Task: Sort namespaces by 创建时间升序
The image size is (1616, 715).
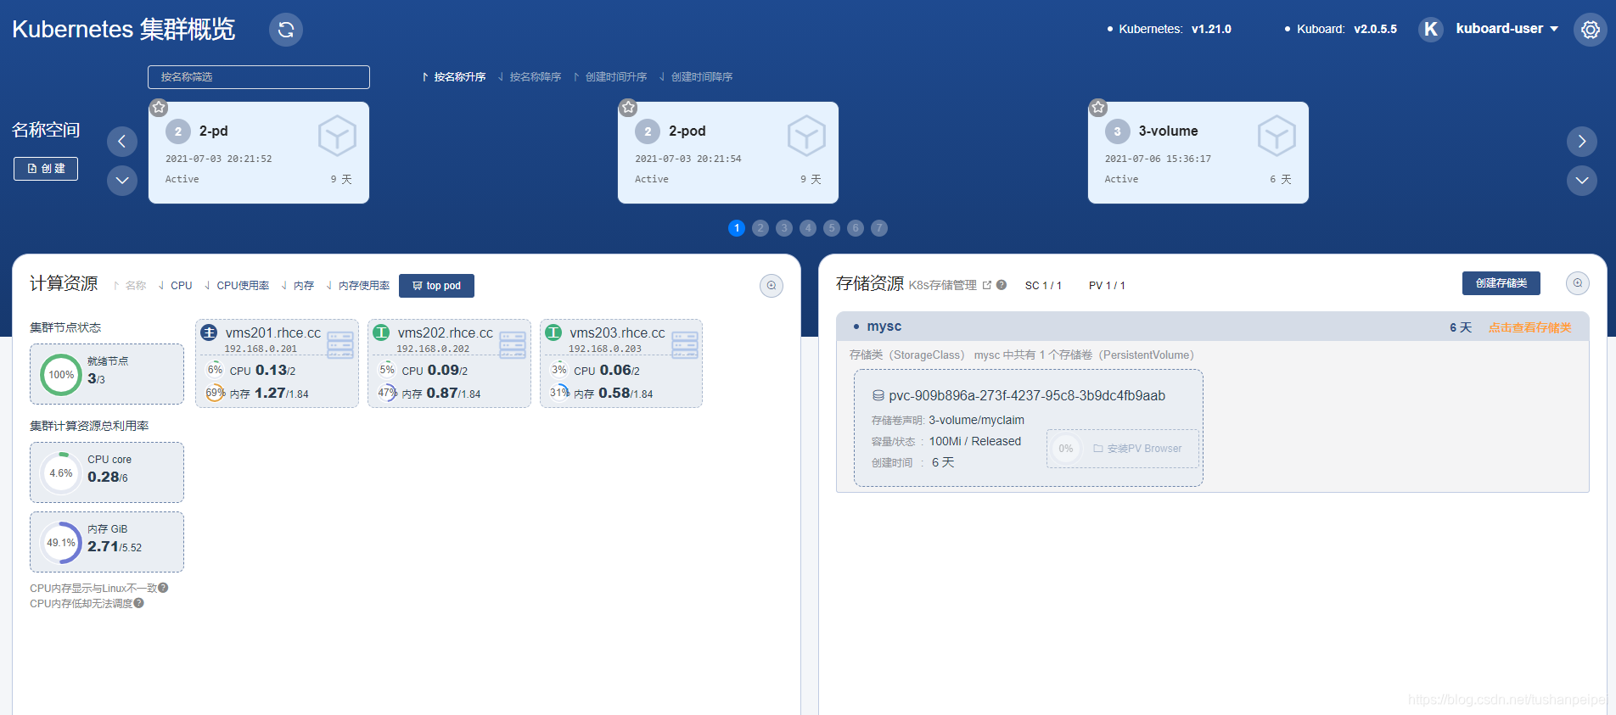Action: [610, 77]
